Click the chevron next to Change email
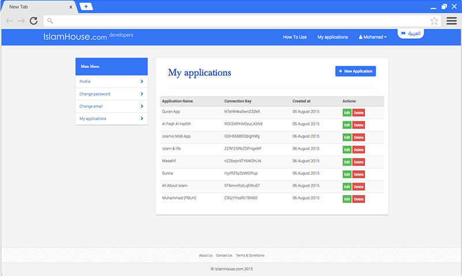This screenshot has width=462, height=277. (141, 106)
